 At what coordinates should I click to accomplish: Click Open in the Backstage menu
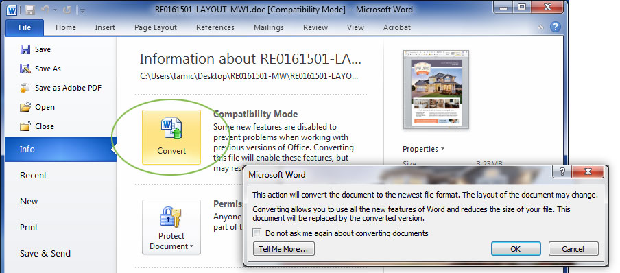(37, 107)
